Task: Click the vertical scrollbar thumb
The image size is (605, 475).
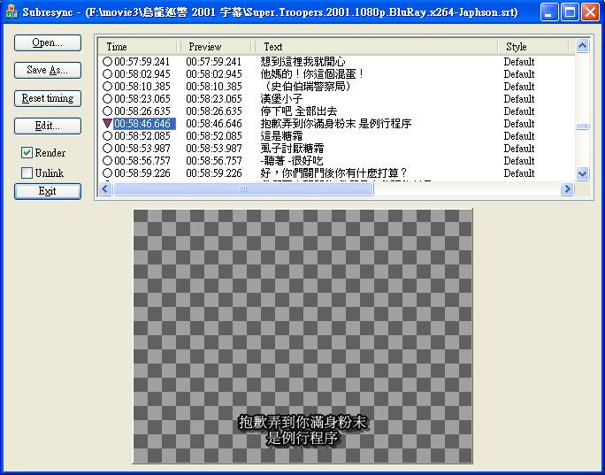Action: pos(582,126)
